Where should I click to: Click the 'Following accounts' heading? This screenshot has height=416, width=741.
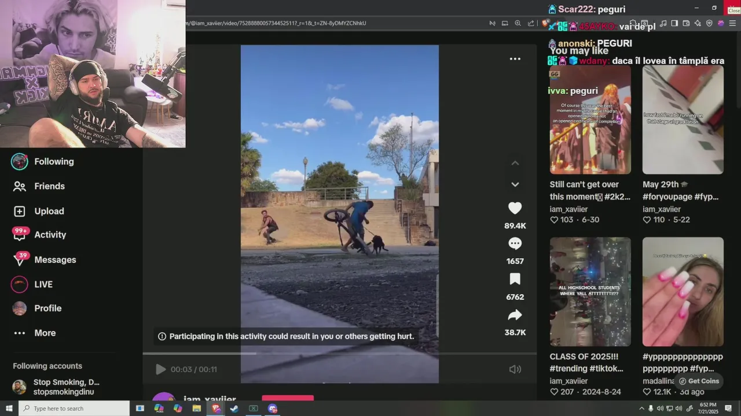pyautogui.click(x=47, y=366)
